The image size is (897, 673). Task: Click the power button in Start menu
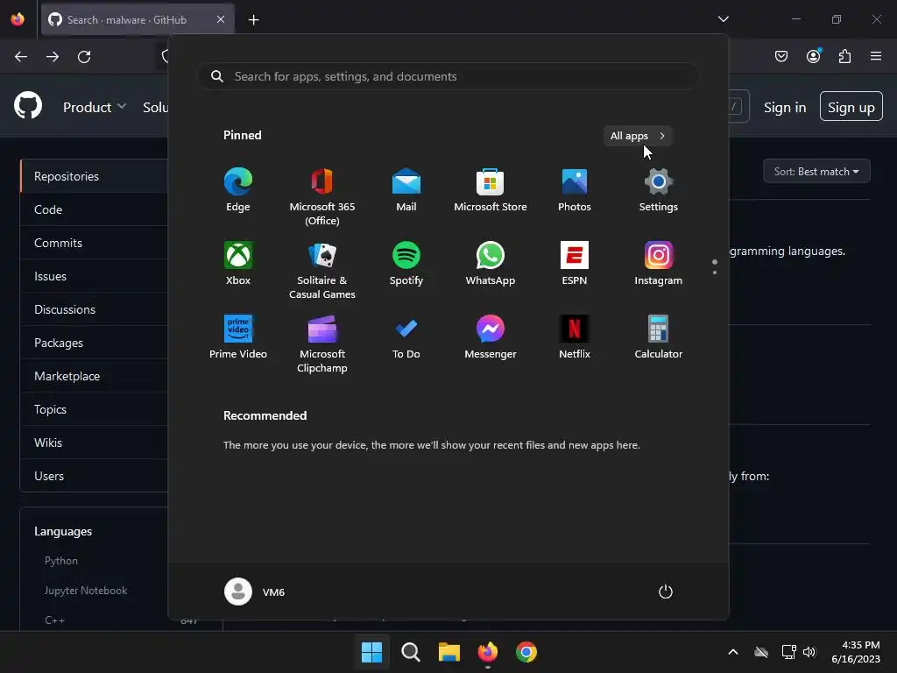(666, 592)
